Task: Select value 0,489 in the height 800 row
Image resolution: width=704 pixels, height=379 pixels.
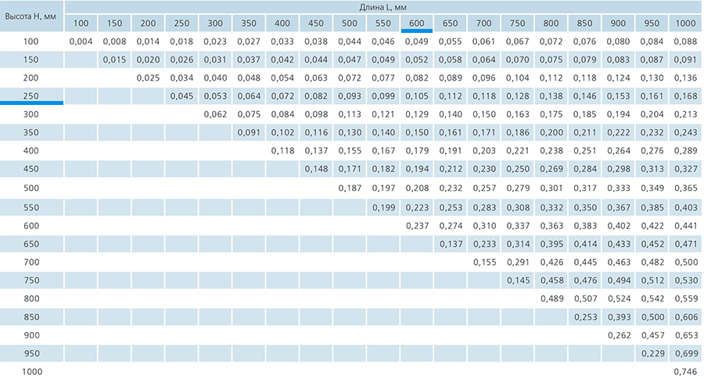Action: pos(551,298)
